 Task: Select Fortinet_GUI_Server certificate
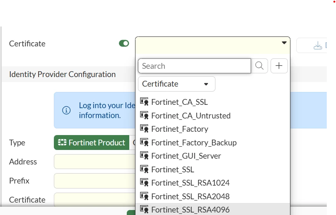213,156
